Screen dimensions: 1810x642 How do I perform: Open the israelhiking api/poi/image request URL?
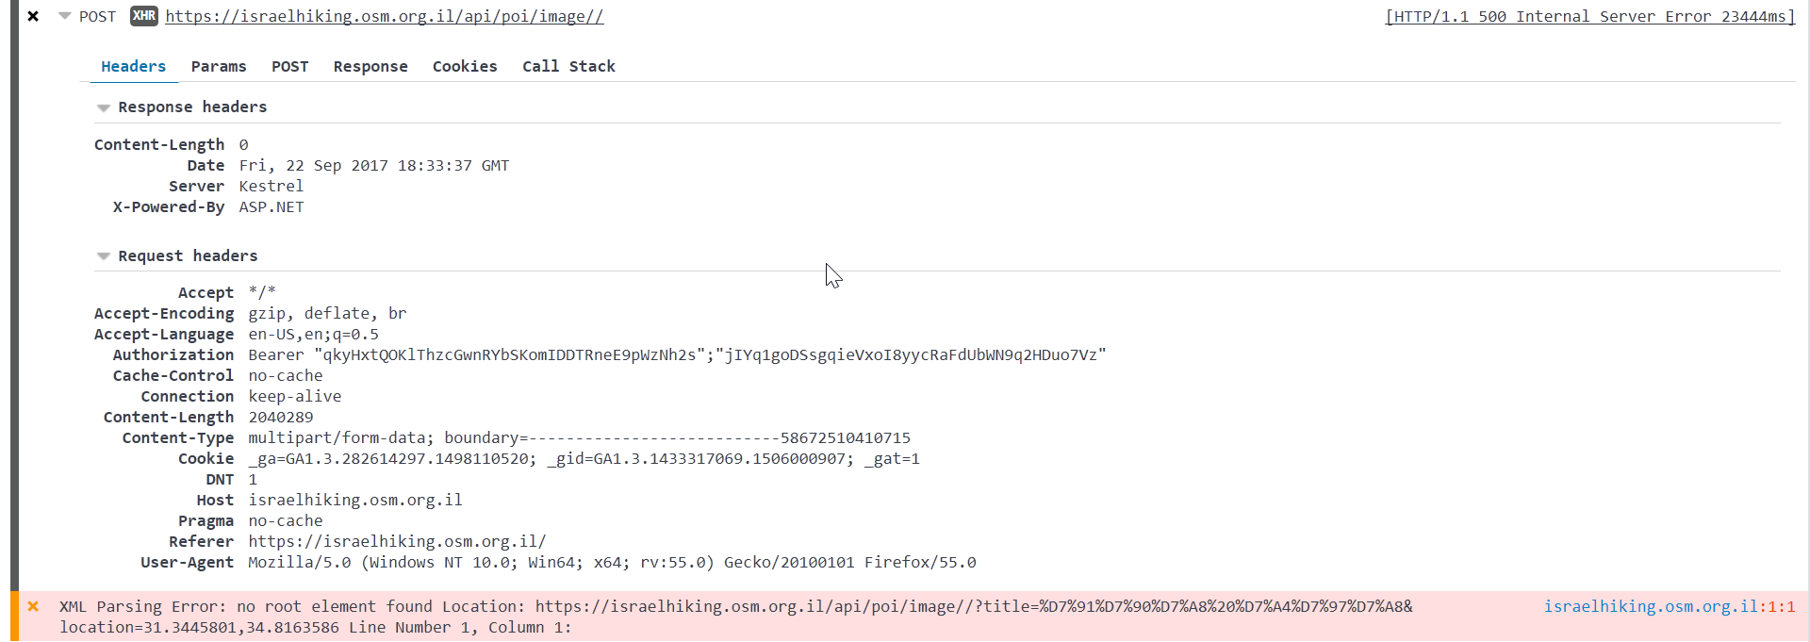click(385, 16)
